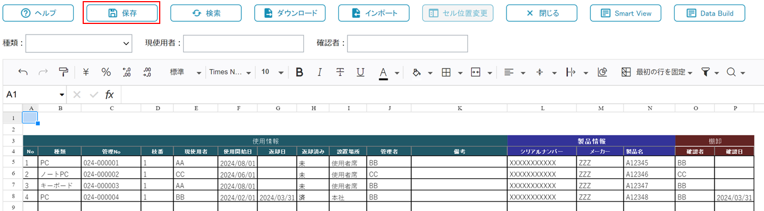Open the font size 10 dropdown
The height and width of the screenshot is (211, 764).
pyautogui.click(x=273, y=72)
